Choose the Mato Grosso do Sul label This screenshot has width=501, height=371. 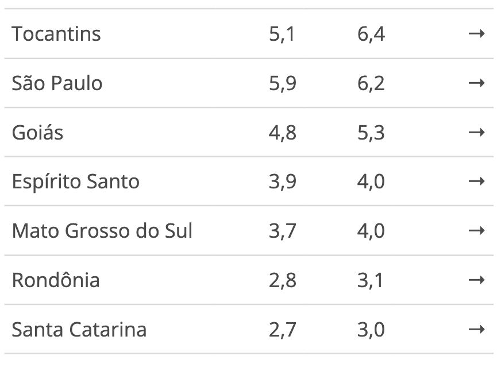coord(102,230)
